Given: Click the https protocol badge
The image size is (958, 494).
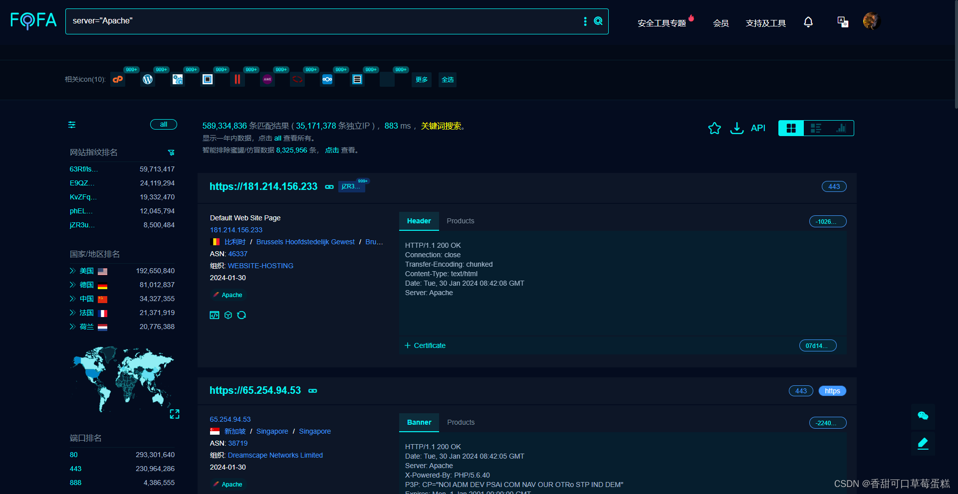Looking at the screenshot, I should [x=832, y=391].
